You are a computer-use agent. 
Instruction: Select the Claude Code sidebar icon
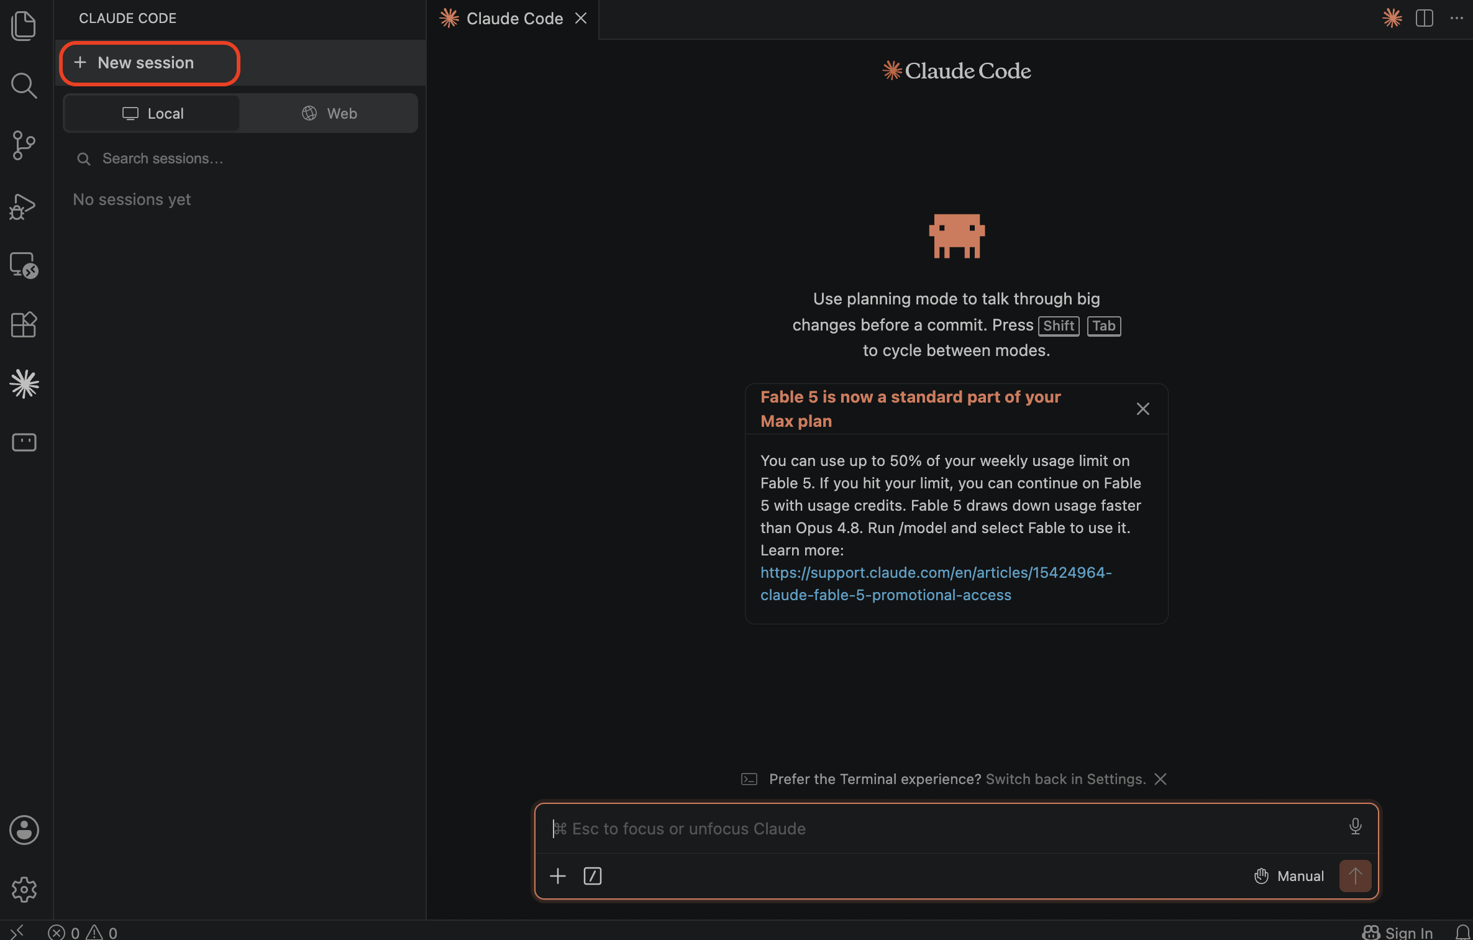pos(24,383)
